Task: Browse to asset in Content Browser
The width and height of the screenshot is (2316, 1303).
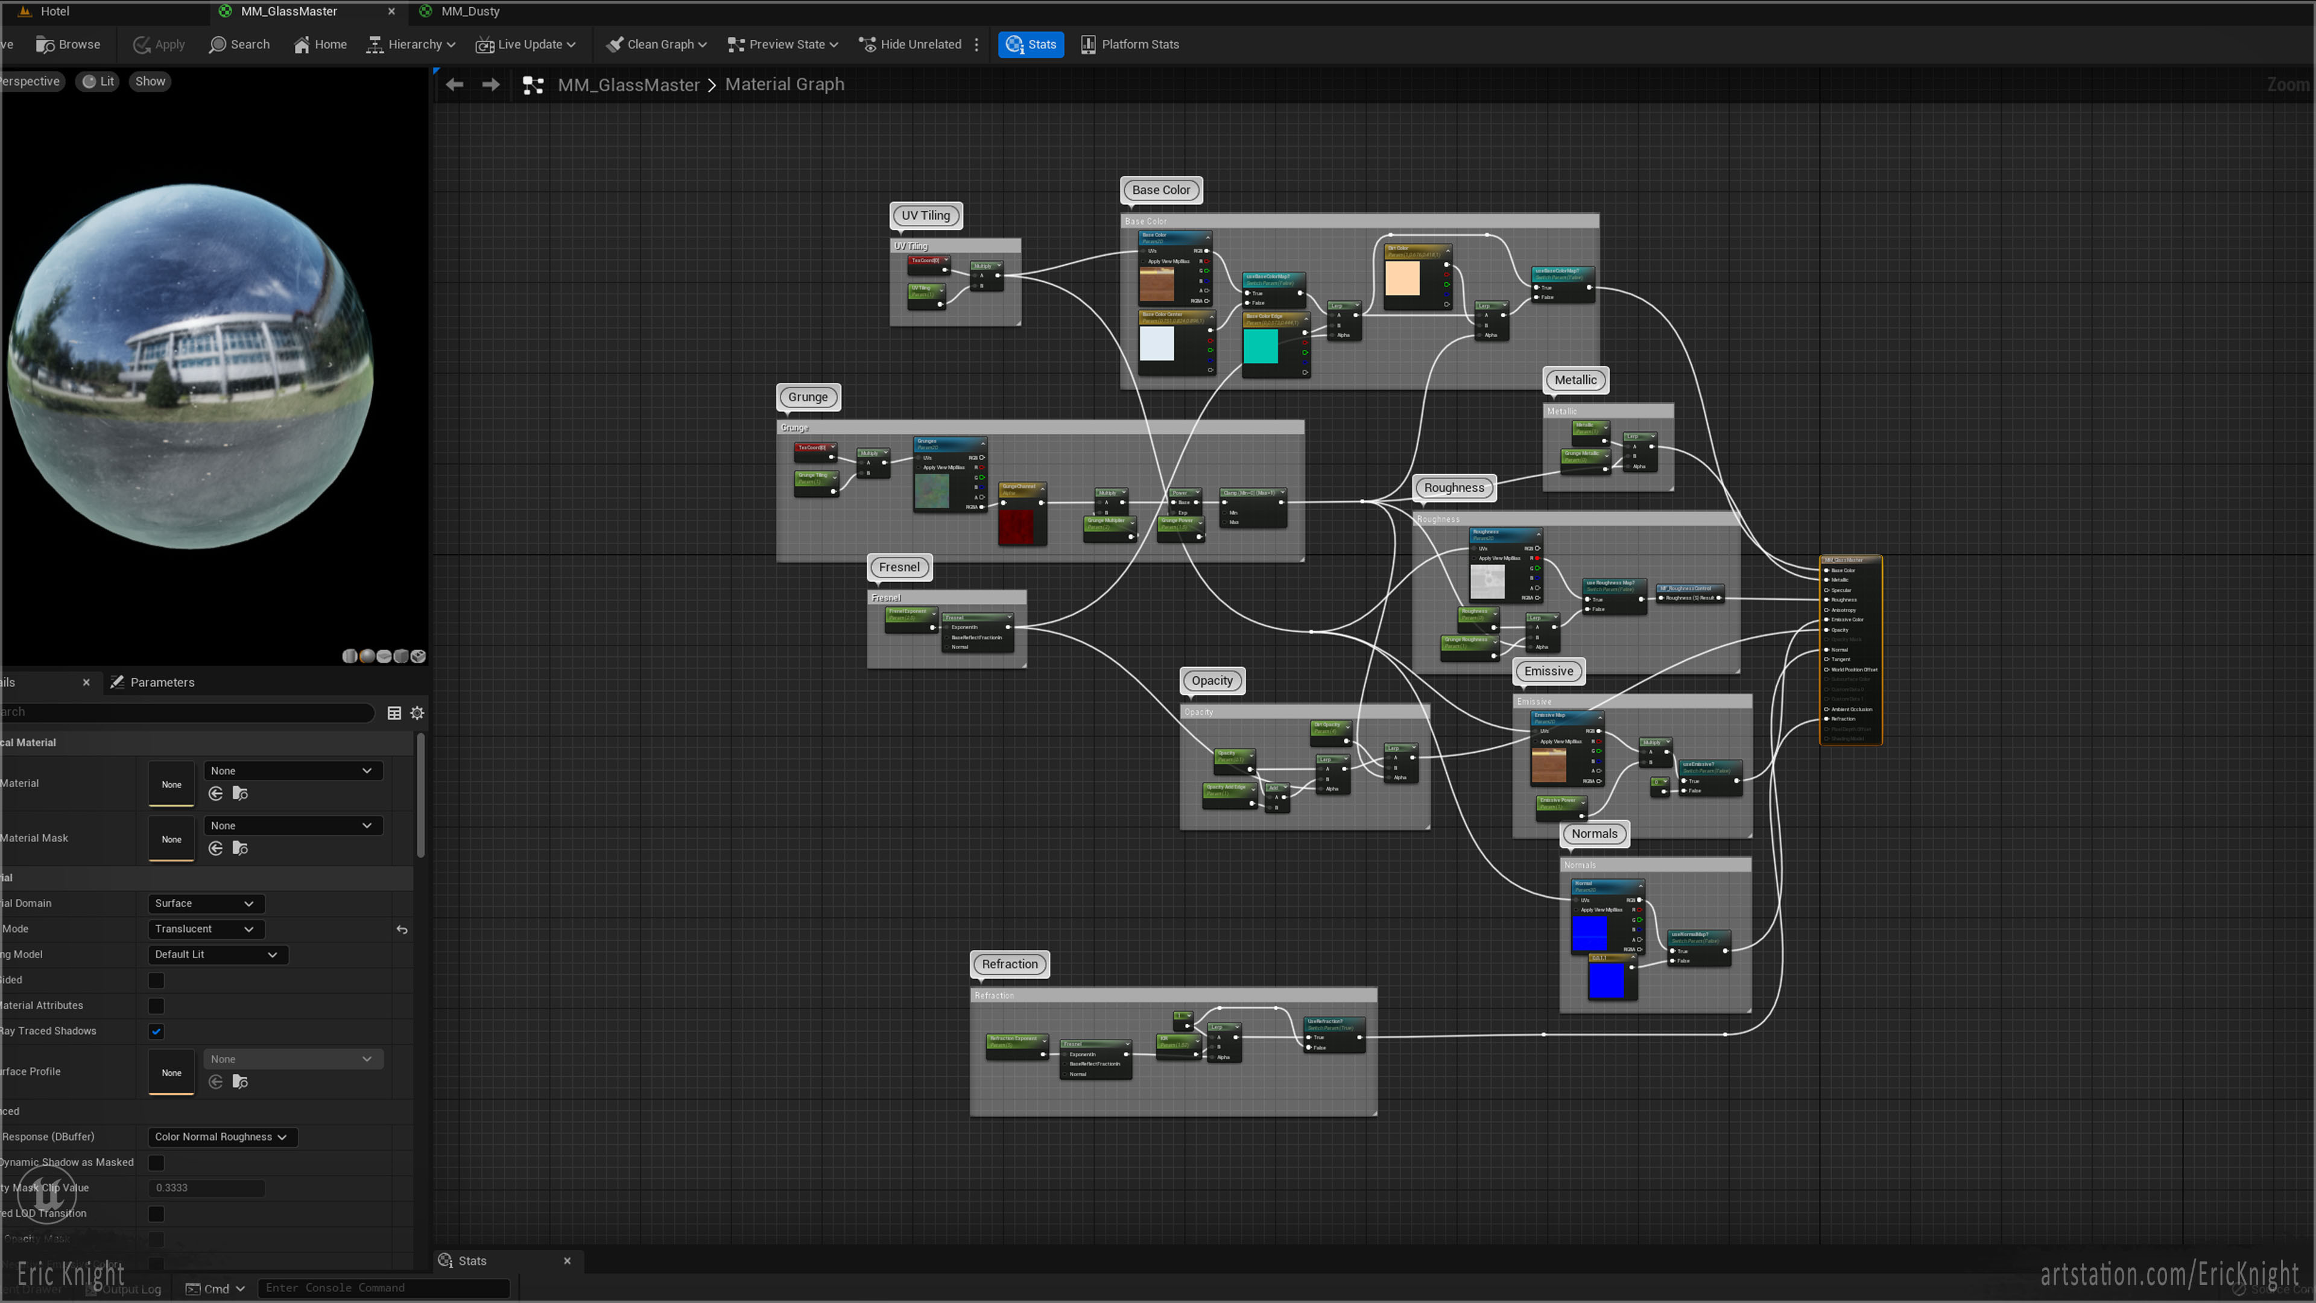Action: (x=68, y=44)
